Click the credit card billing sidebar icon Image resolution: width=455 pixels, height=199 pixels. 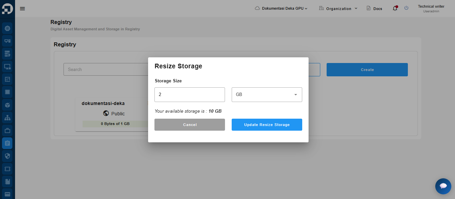click(7, 194)
